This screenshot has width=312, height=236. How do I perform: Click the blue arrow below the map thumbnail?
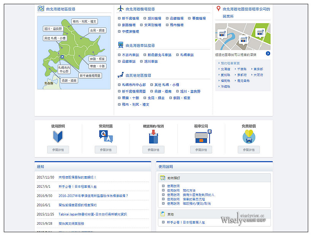pyautogui.click(x=268, y=53)
